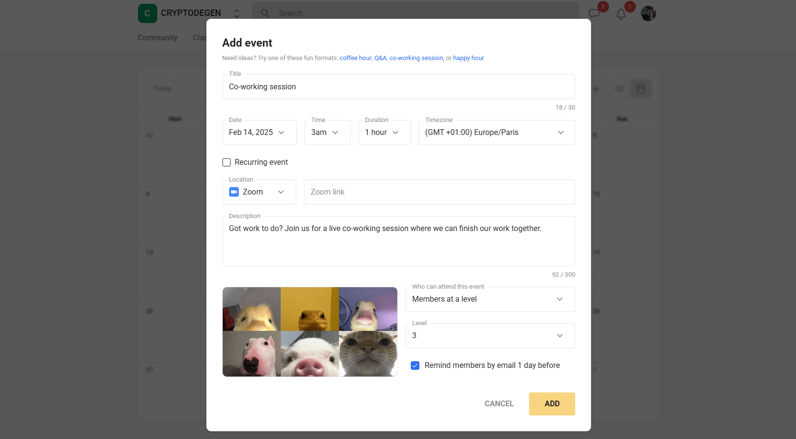
Task: Open the Community tab
Action: pyautogui.click(x=157, y=37)
